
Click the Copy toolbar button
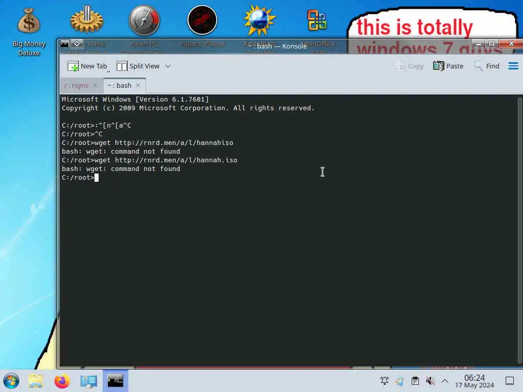410,66
